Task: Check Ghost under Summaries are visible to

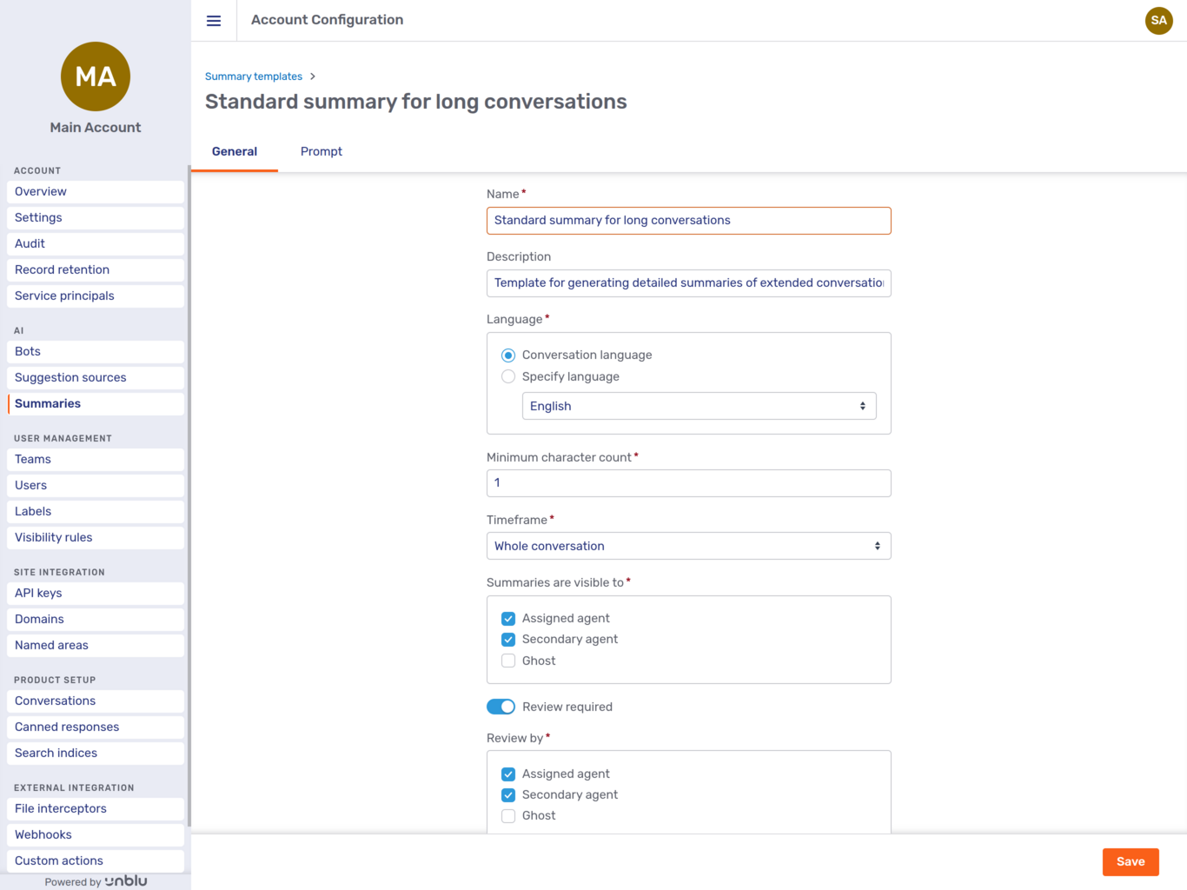Action: click(x=508, y=661)
